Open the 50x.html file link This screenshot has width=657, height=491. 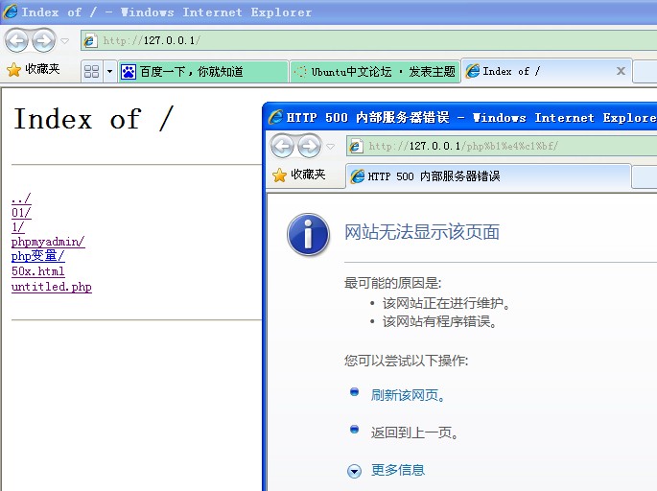[x=38, y=271]
